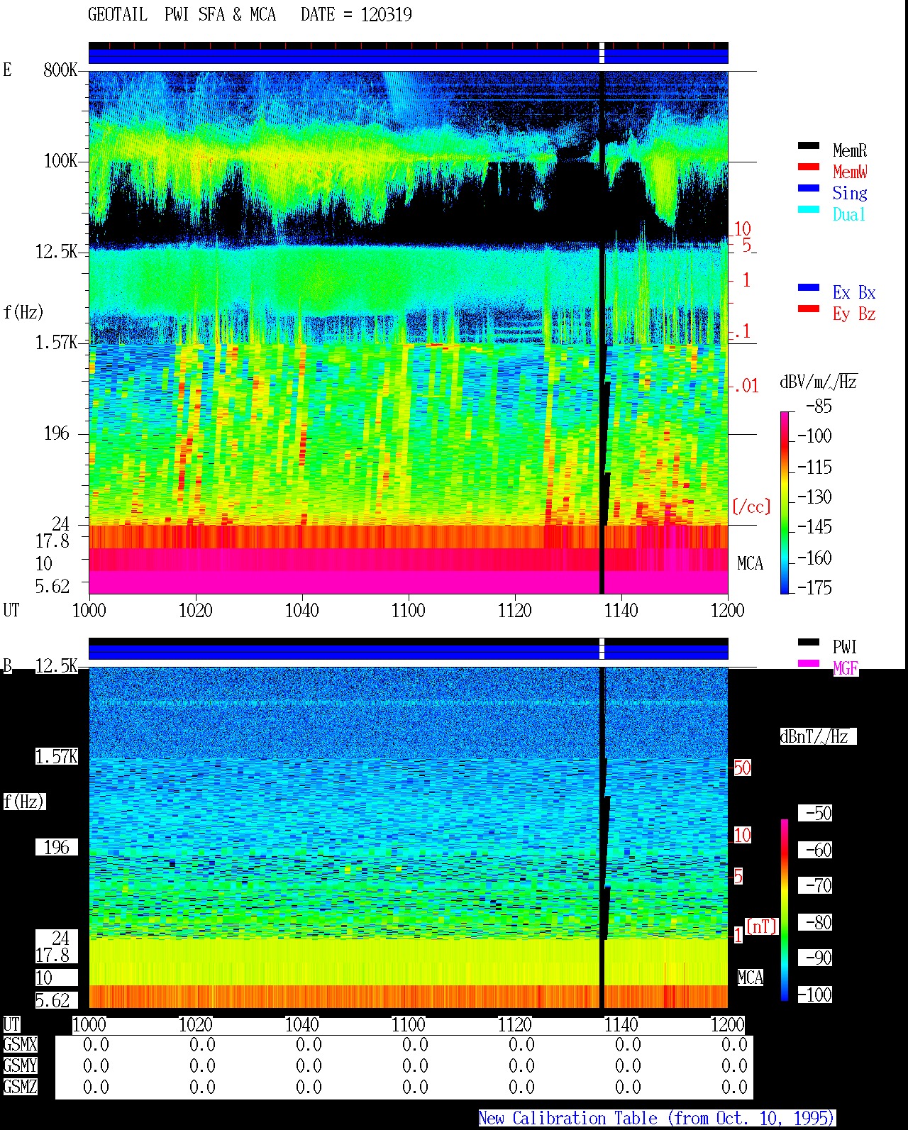Viewport: 908px width, 1130px height.
Task: Click the 1140 time tick under E spectrogram
Action: point(621,610)
